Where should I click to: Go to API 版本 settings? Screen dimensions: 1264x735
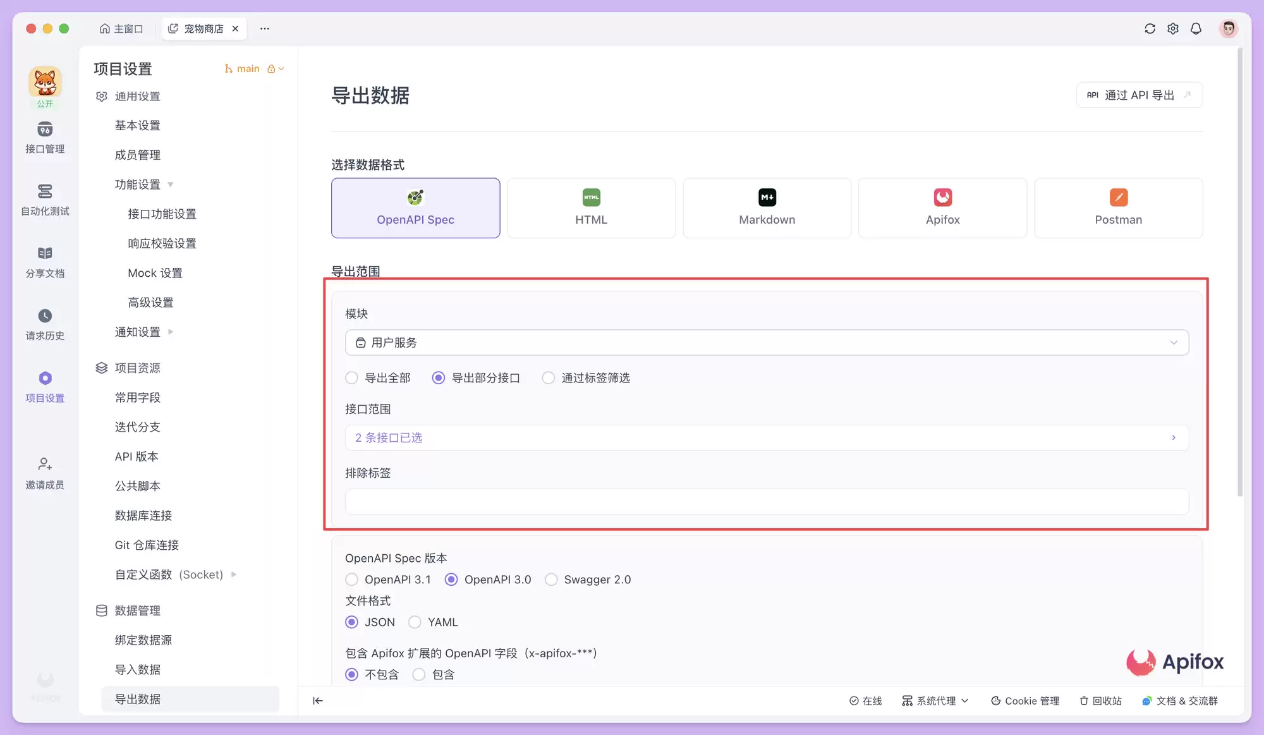[x=137, y=456]
